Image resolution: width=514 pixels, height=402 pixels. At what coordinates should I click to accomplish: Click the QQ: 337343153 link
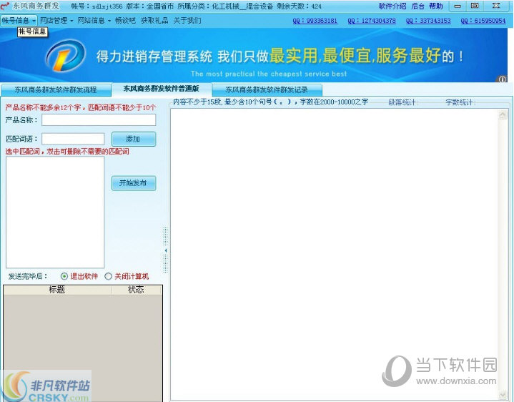(x=428, y=21)
